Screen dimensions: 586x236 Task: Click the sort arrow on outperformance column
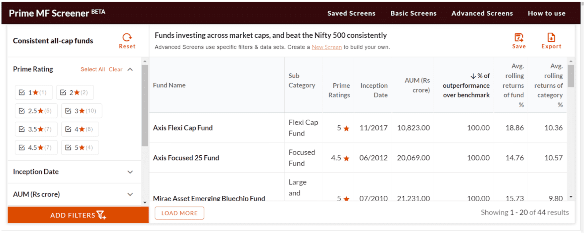click(x=473, y=76)
